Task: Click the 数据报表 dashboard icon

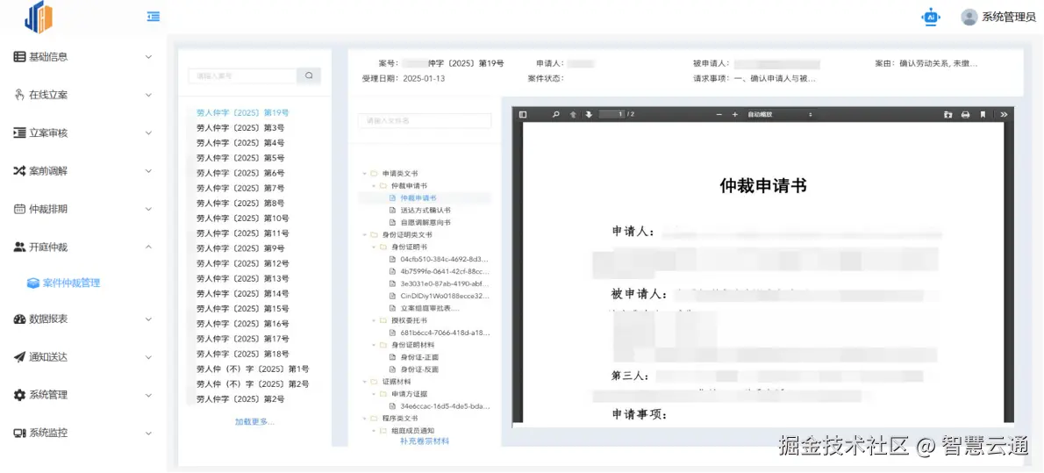Action: (x=19, y=319)
